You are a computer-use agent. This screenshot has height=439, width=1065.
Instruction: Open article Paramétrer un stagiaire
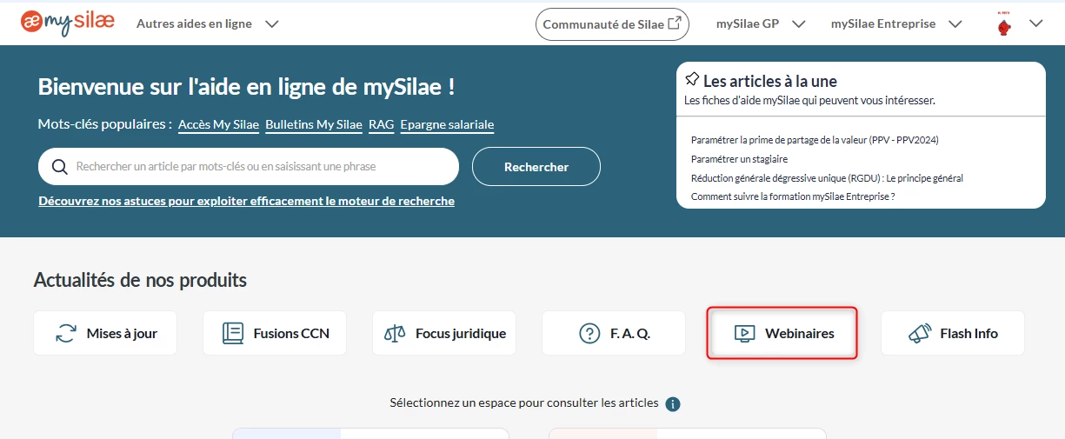pyautogui.click(x=739, y=159)
